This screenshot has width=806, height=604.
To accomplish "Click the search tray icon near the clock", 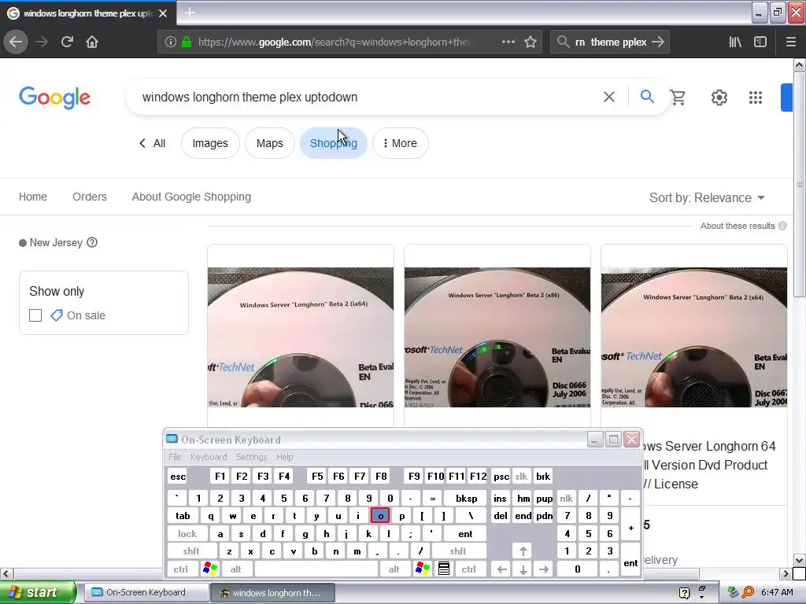I will [748, 592].
